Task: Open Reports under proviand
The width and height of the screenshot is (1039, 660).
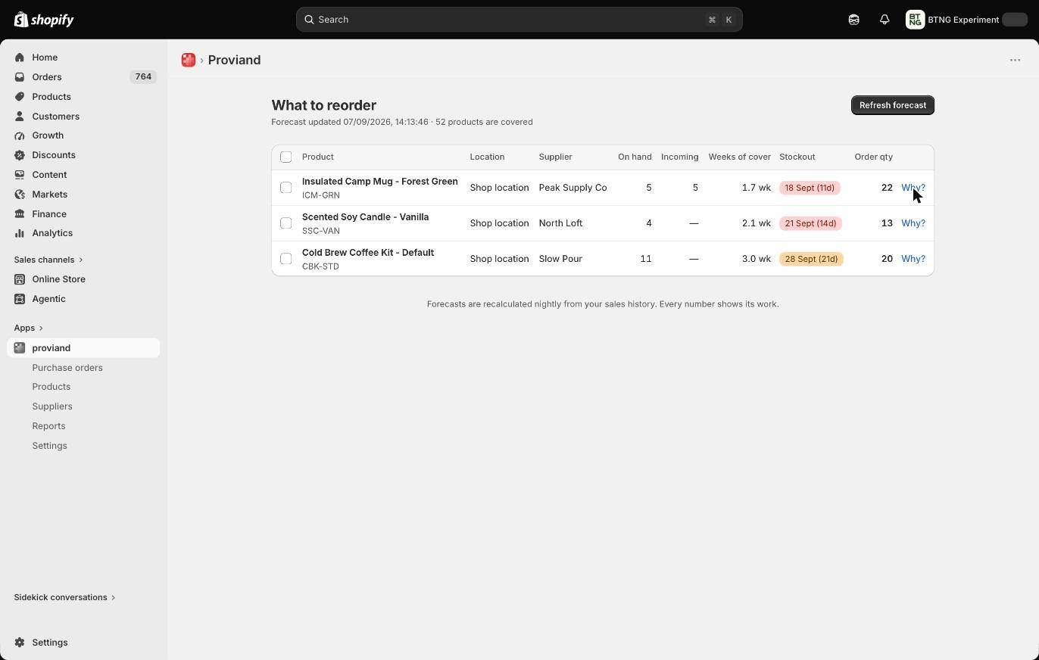Action: click(x=48, y=426)
